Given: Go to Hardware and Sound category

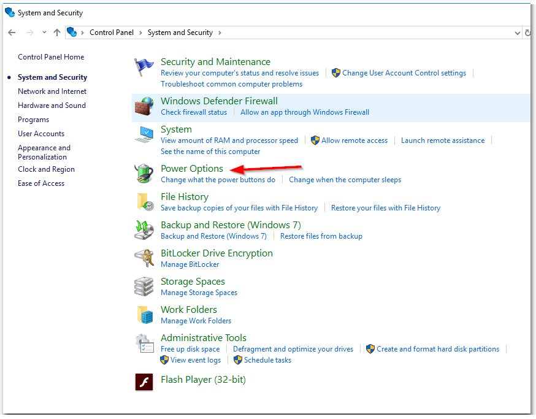Looking at the screenshot, I should [x=52, y=106].
